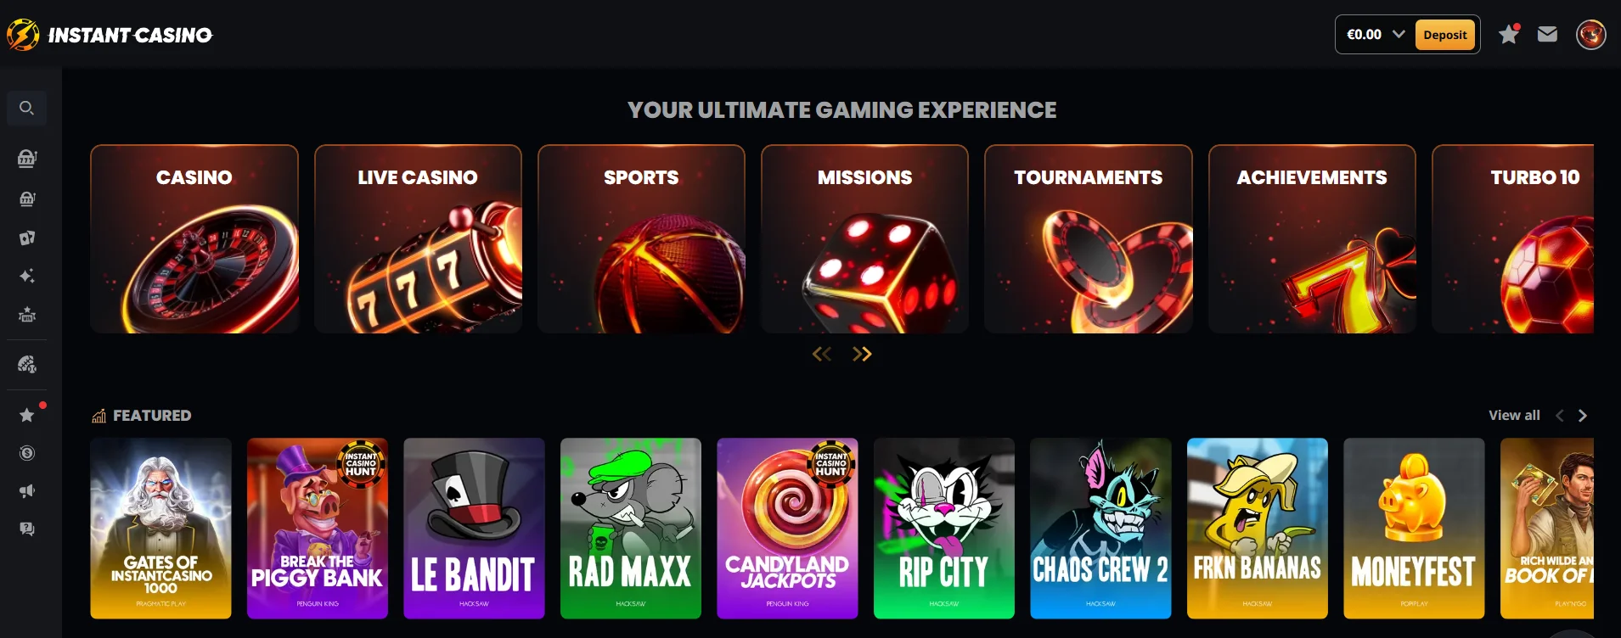Advance Featured games with right chevron
Image resolution: width=1621 pixels, height=638 pixels.
(1582, 416)
